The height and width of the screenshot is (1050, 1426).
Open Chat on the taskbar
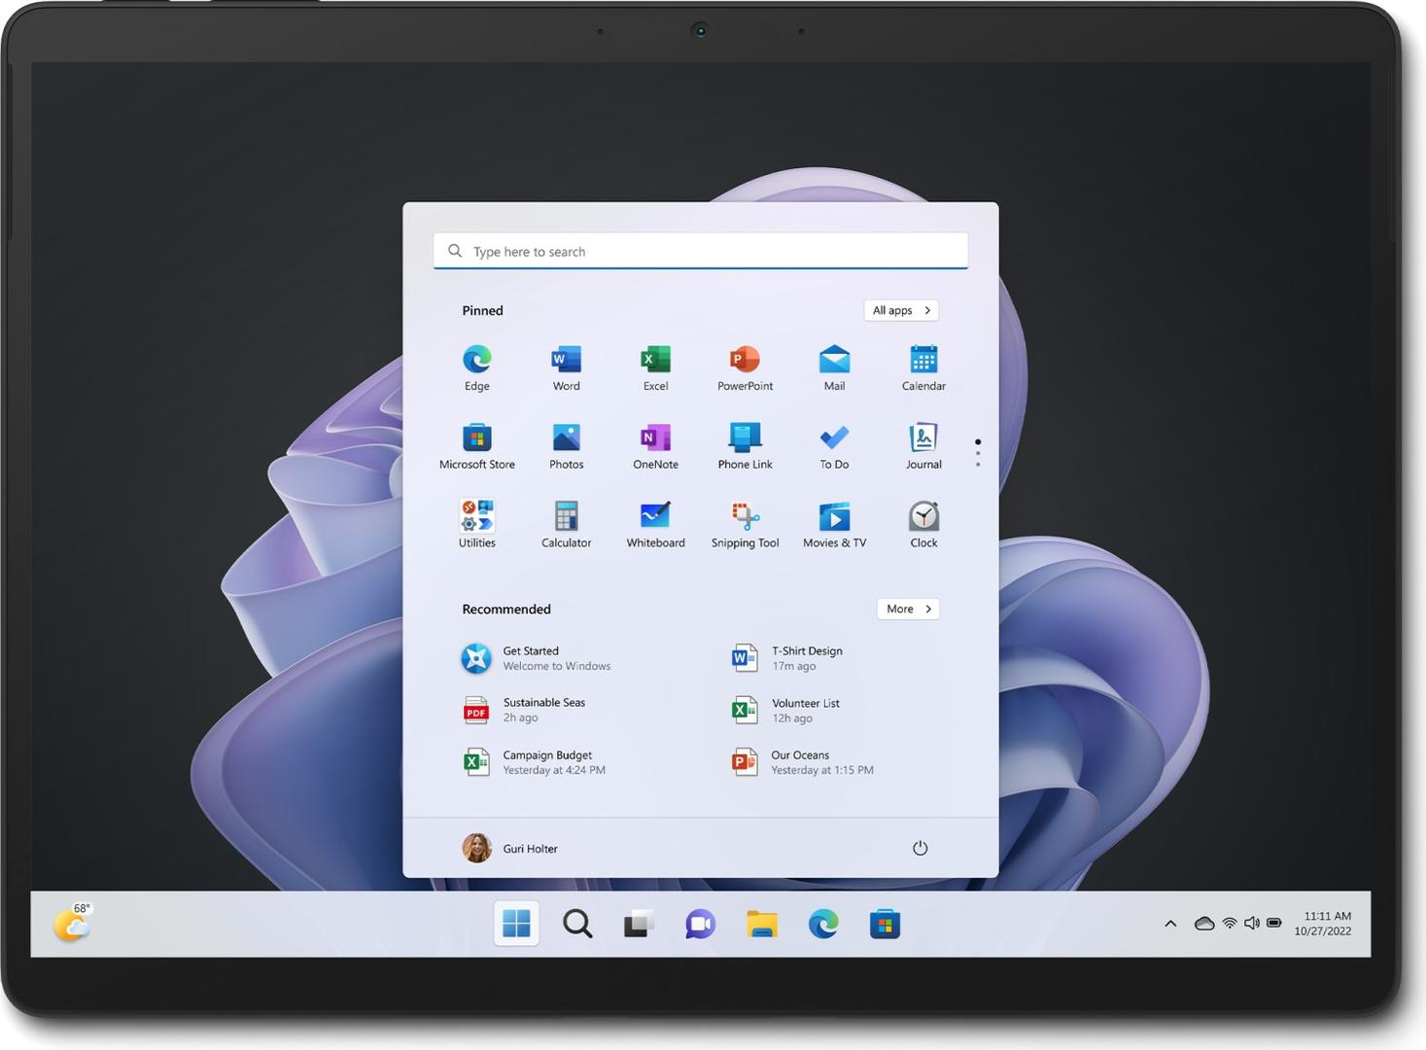pos(700,924)
